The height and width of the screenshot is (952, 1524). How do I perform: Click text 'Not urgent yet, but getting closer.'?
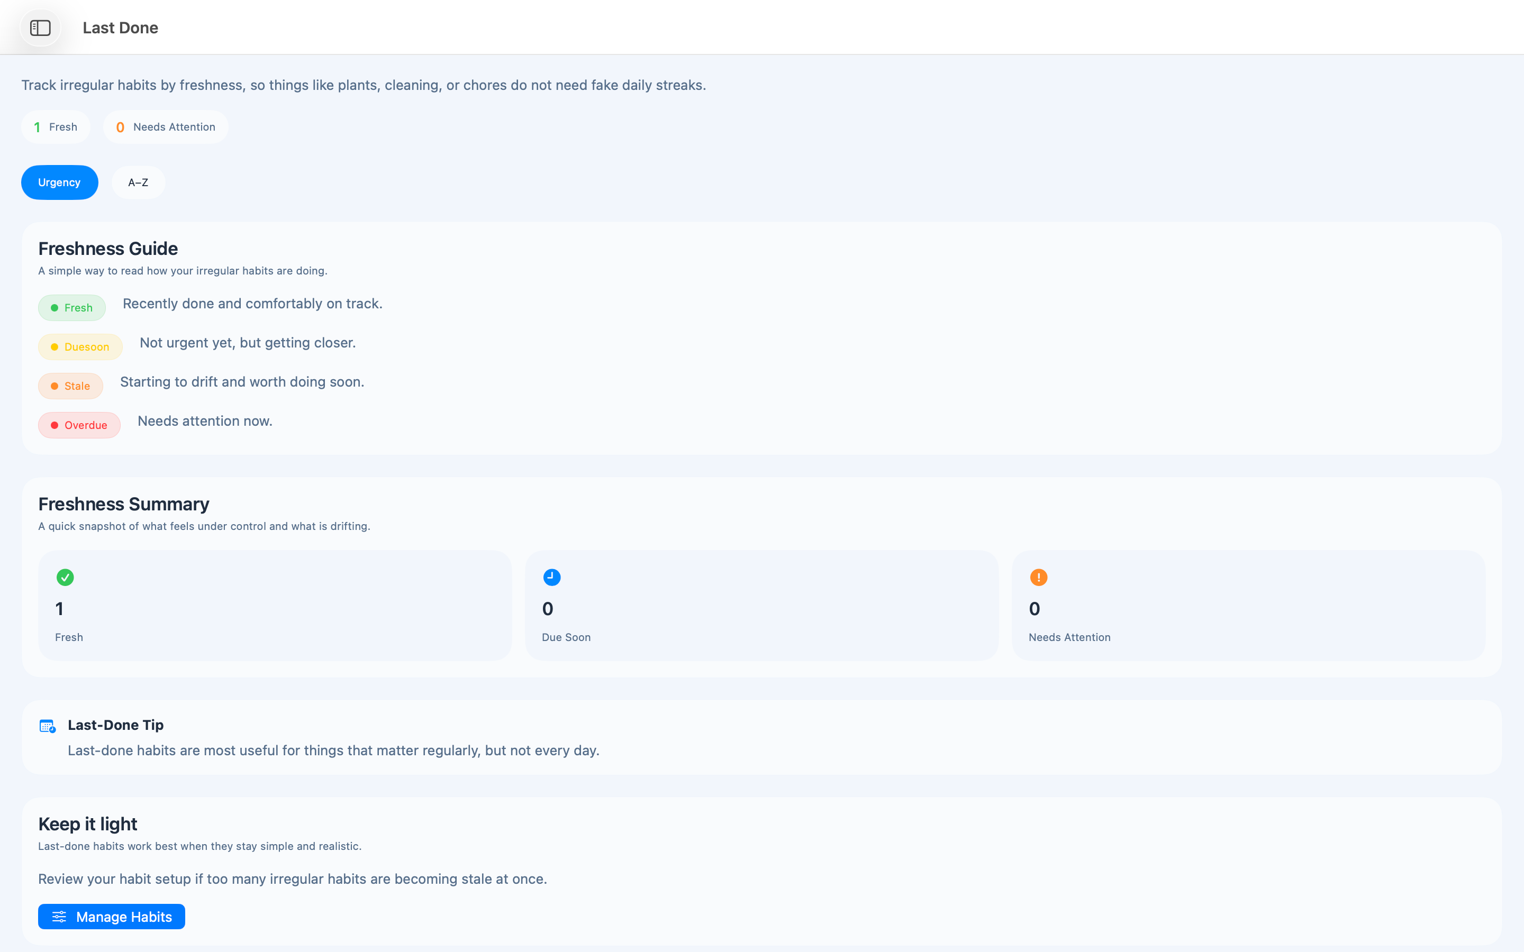248,343
